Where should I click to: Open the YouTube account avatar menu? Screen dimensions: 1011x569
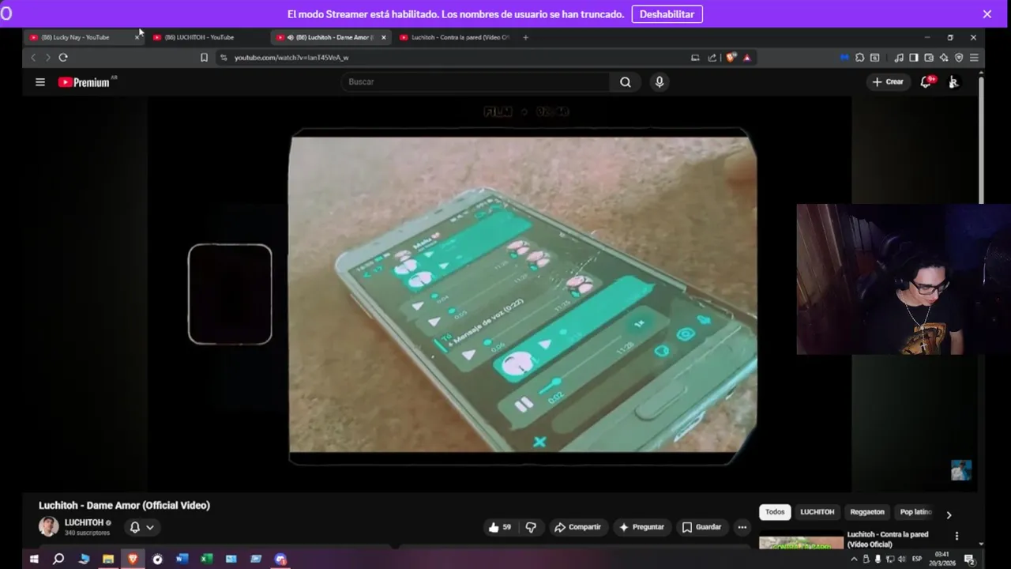(953, 82)
